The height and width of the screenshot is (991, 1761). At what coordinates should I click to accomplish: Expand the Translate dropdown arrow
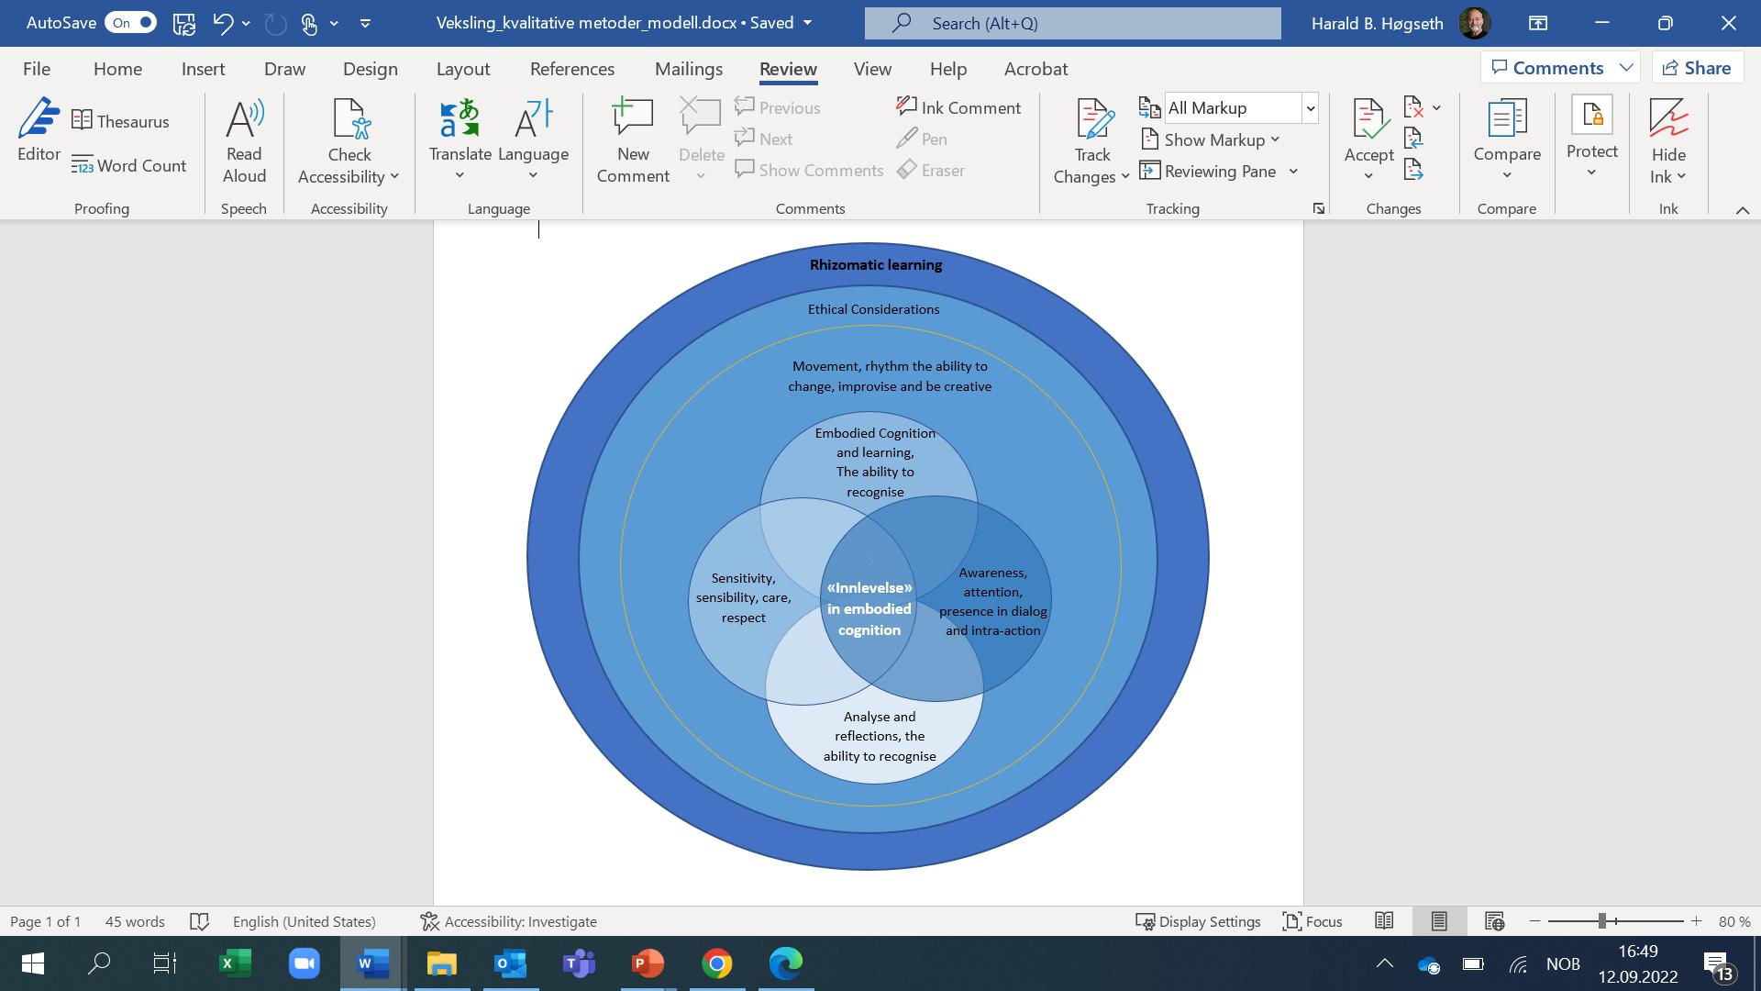coord(460,175)
